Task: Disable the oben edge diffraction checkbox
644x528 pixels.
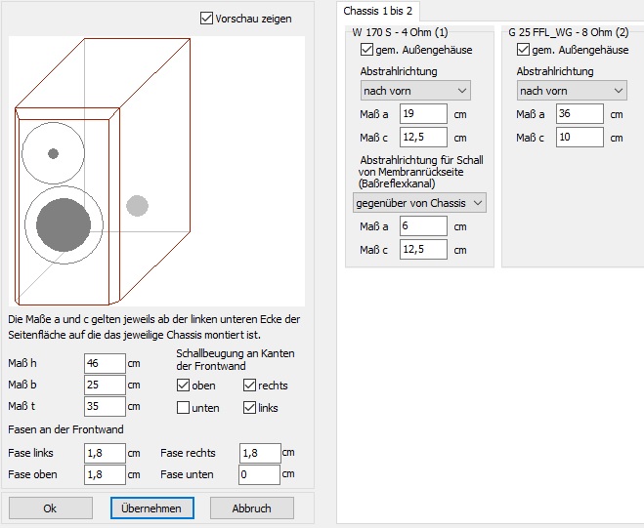Action: pos(184,386)
